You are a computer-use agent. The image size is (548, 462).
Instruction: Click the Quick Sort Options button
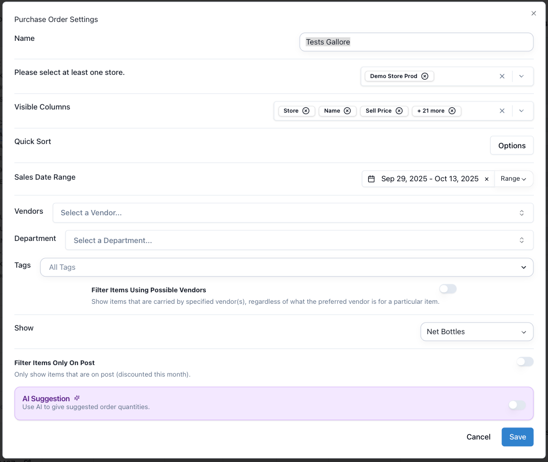click(x=511, y=146)
